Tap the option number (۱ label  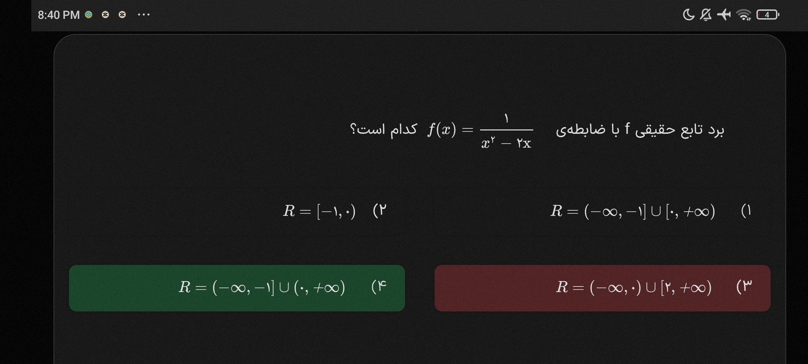click(x=746, y=211)
